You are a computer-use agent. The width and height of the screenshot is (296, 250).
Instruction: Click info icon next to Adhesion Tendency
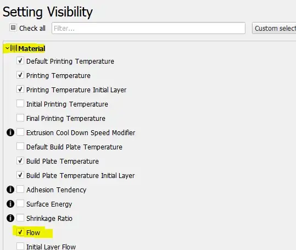10,190
